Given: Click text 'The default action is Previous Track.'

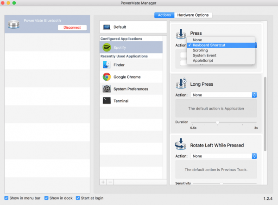Looking at the screenshot, I should pyautogui.click(x=216, y=170).
